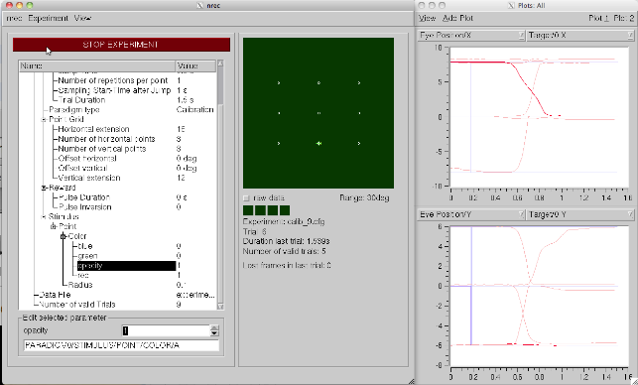The image size is (638, 385).
Task: Click the Calibration value of Paradigm type
Action: coord(194,110)
